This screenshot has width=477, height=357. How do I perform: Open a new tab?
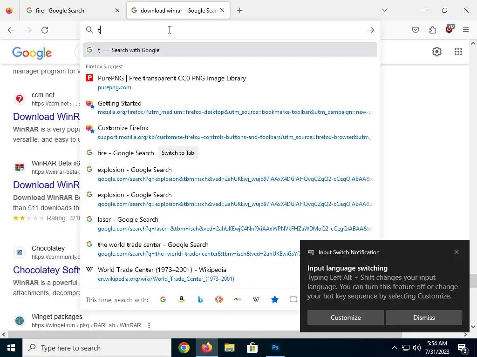coord(240,11)
